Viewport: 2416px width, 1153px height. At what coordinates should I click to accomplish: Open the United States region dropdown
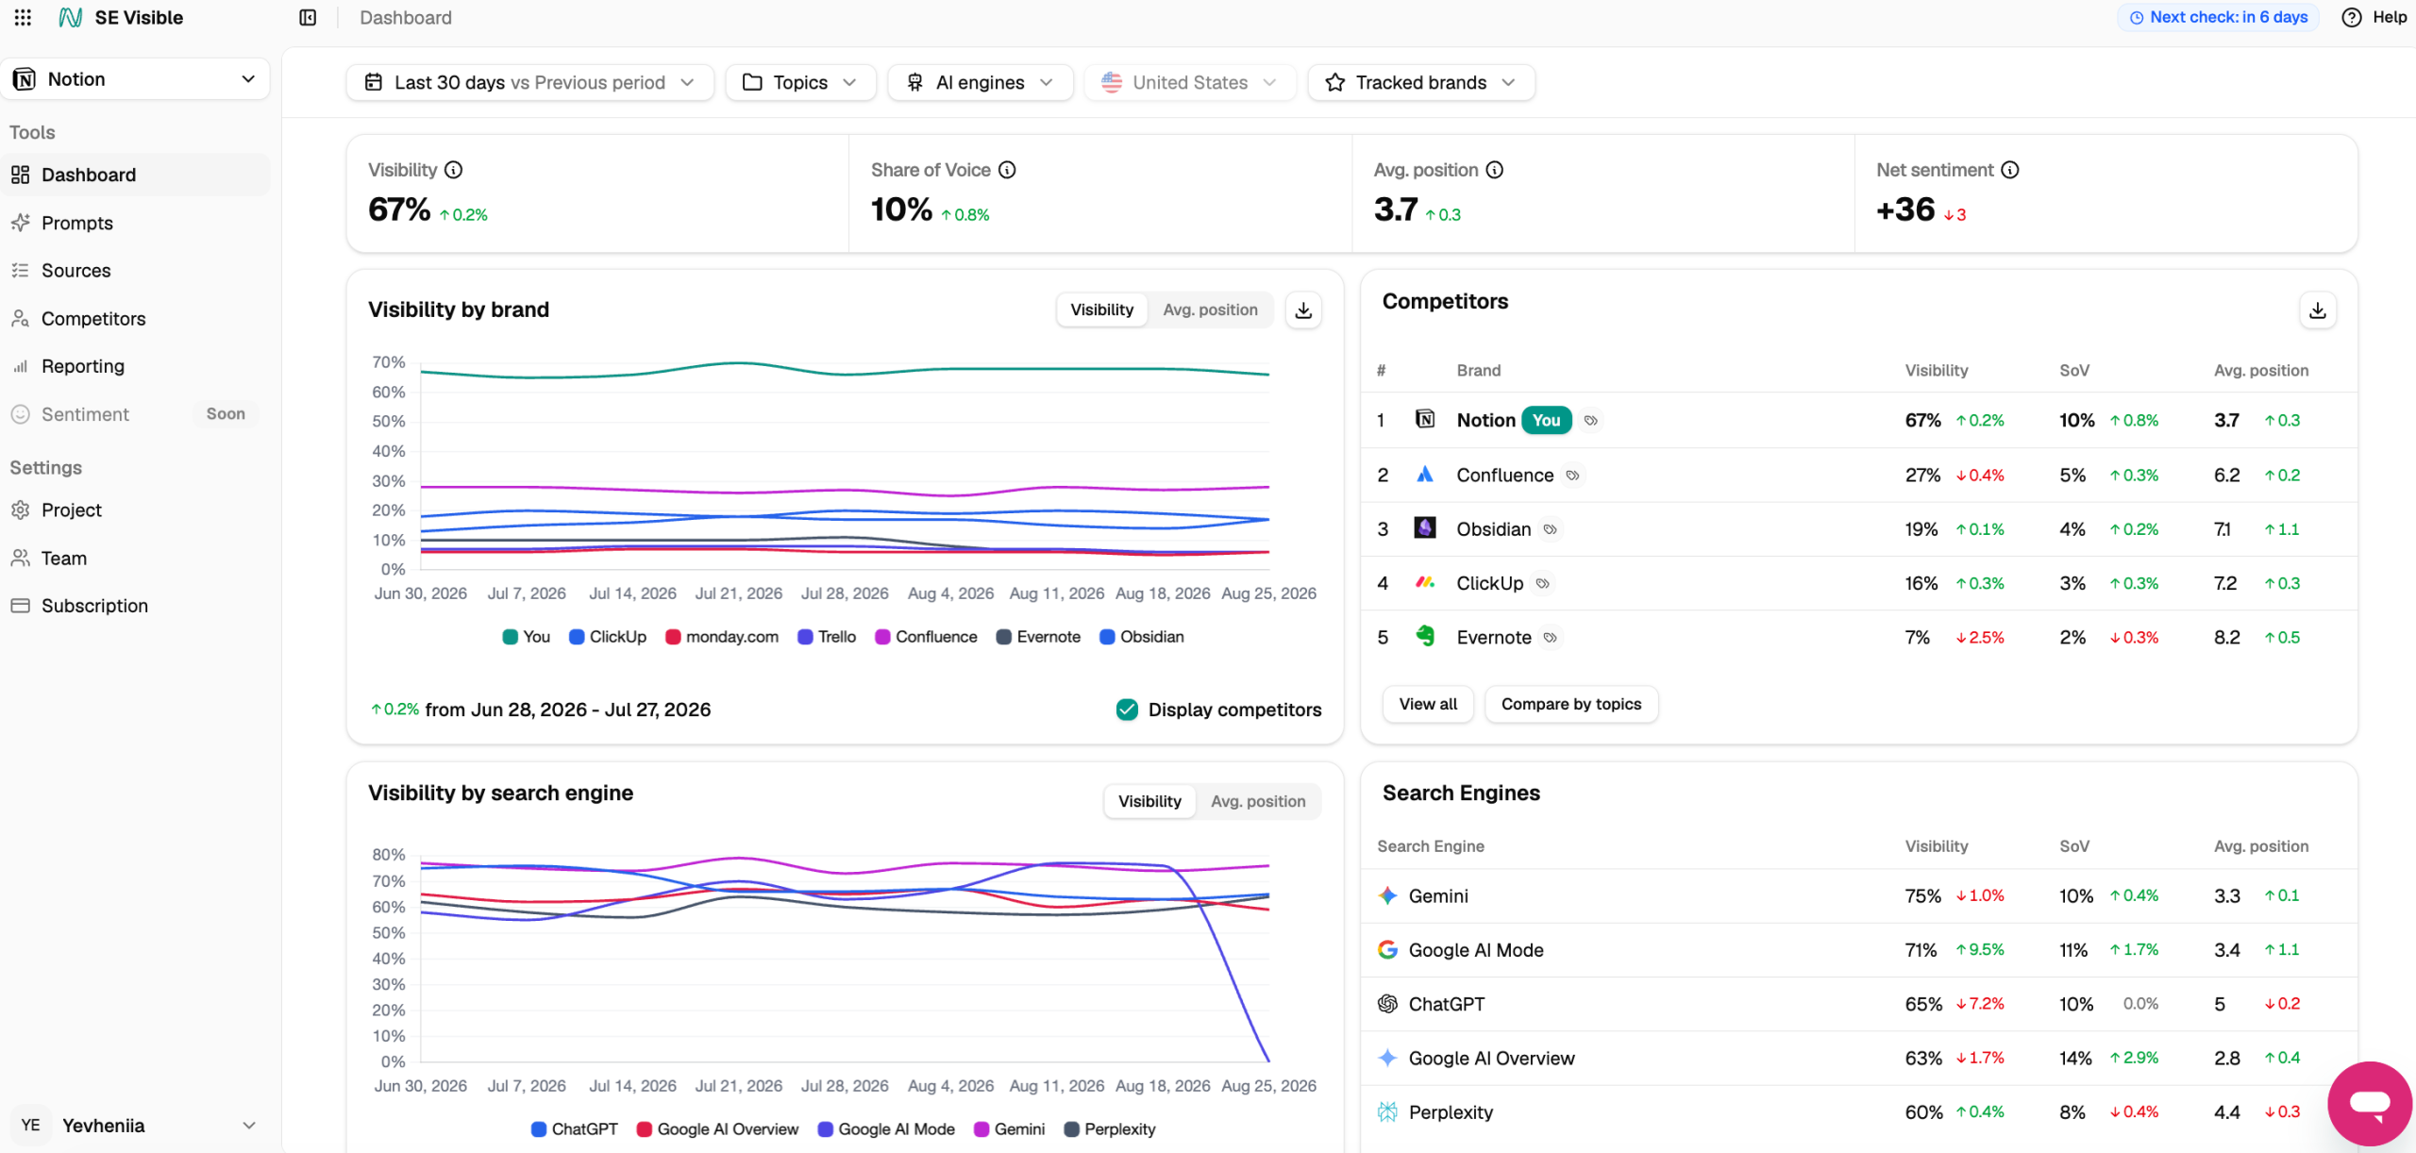click(x=1189, y=83)
